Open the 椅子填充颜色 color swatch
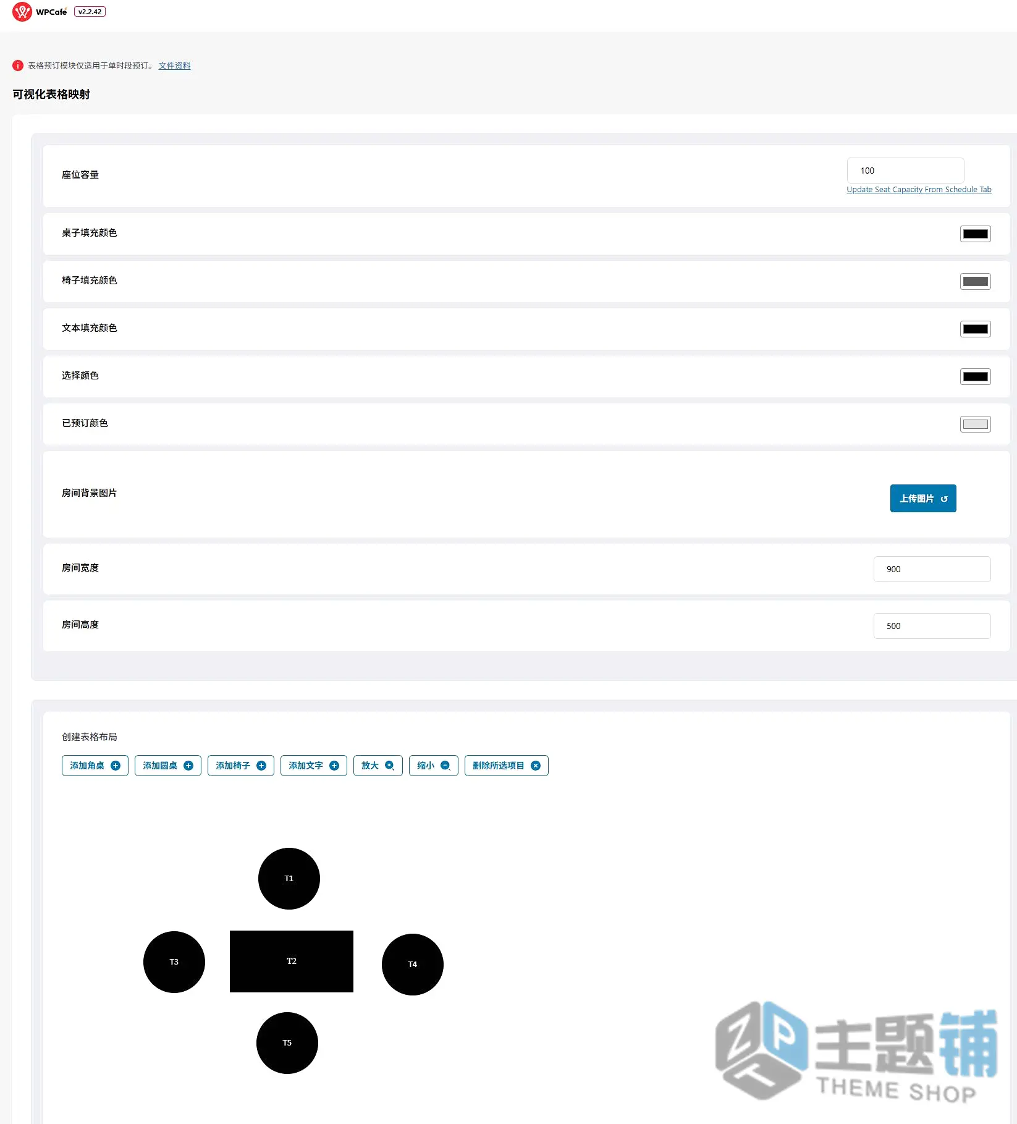The width and height of the screenshot is (1017, 1124). [976, 282]
